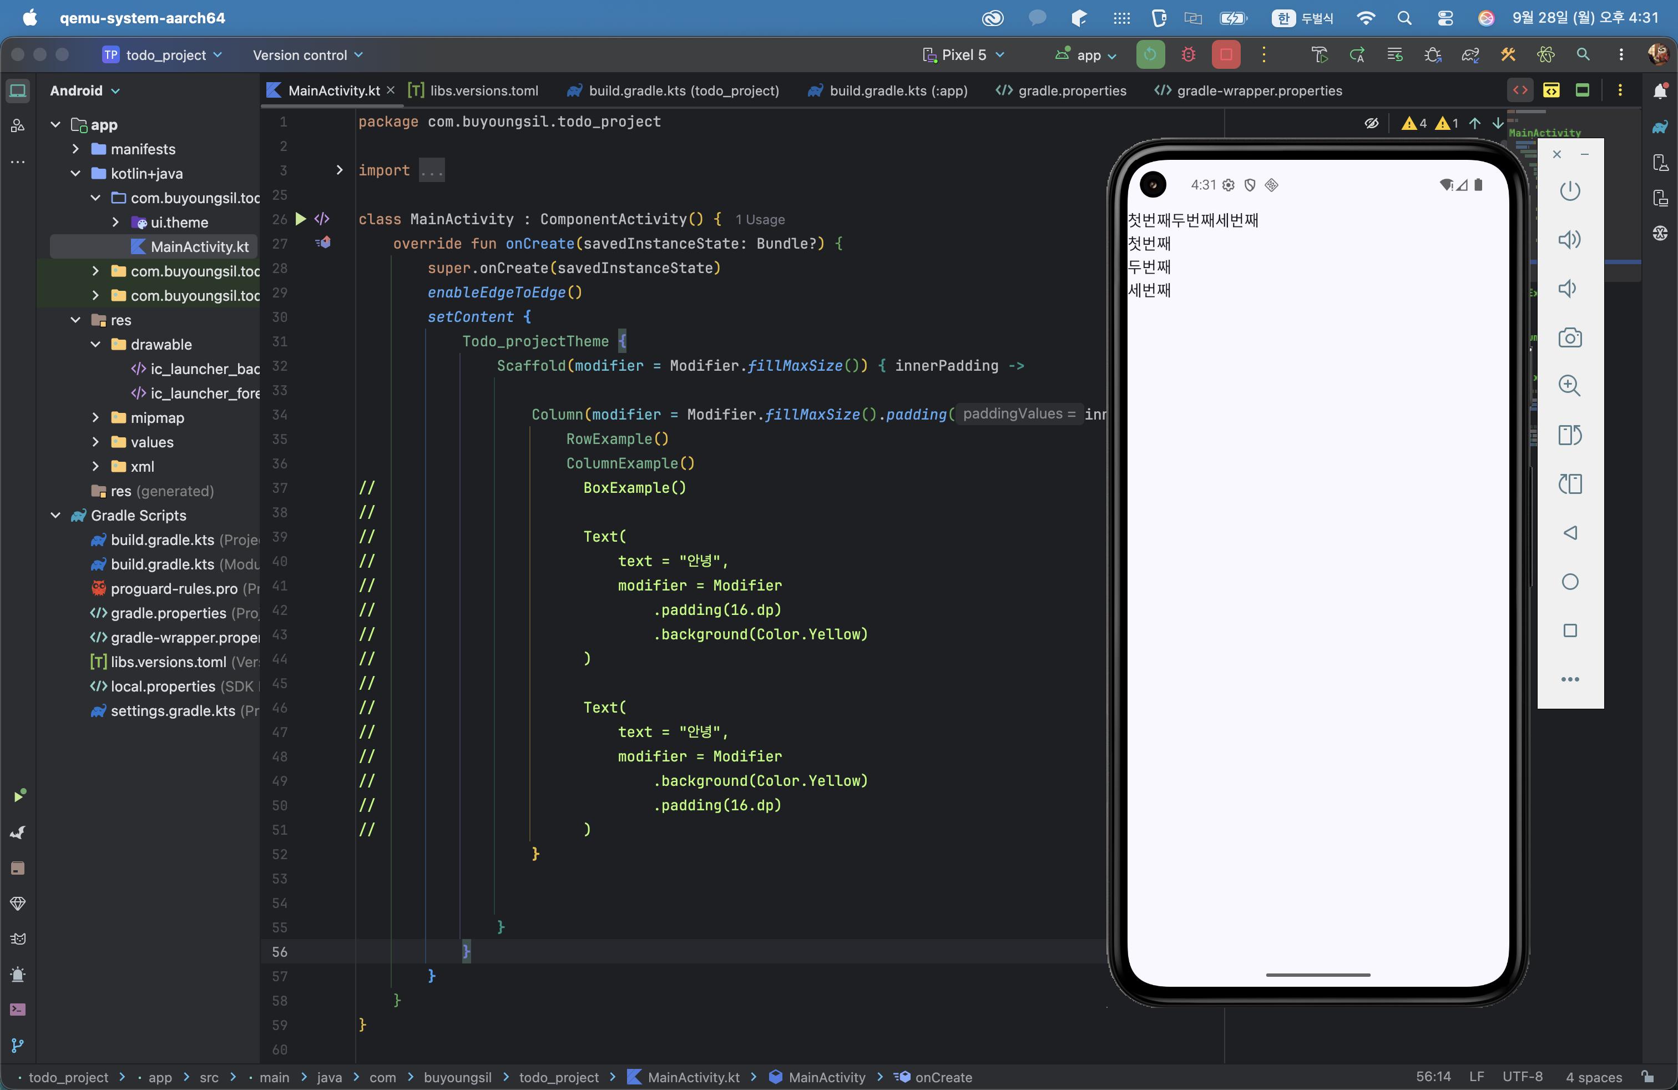This screenshot has width=1678, height=1090.
Task: Click the Debug app bug icon
Action: pos(1188,55)
